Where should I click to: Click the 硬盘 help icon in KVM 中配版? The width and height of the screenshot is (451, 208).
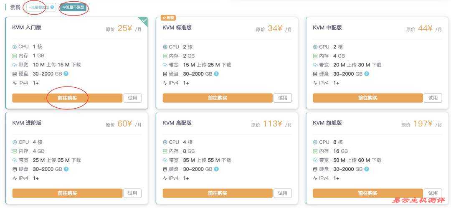click(x=367, y=74)
